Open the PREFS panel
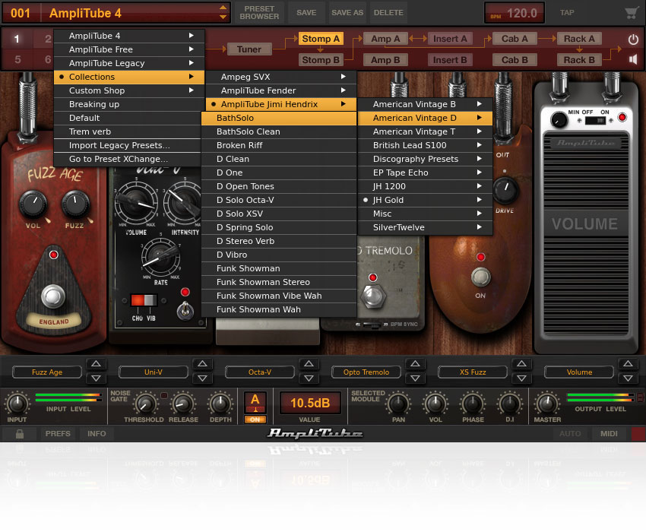 pyautogui.click(x=58, y=433)
